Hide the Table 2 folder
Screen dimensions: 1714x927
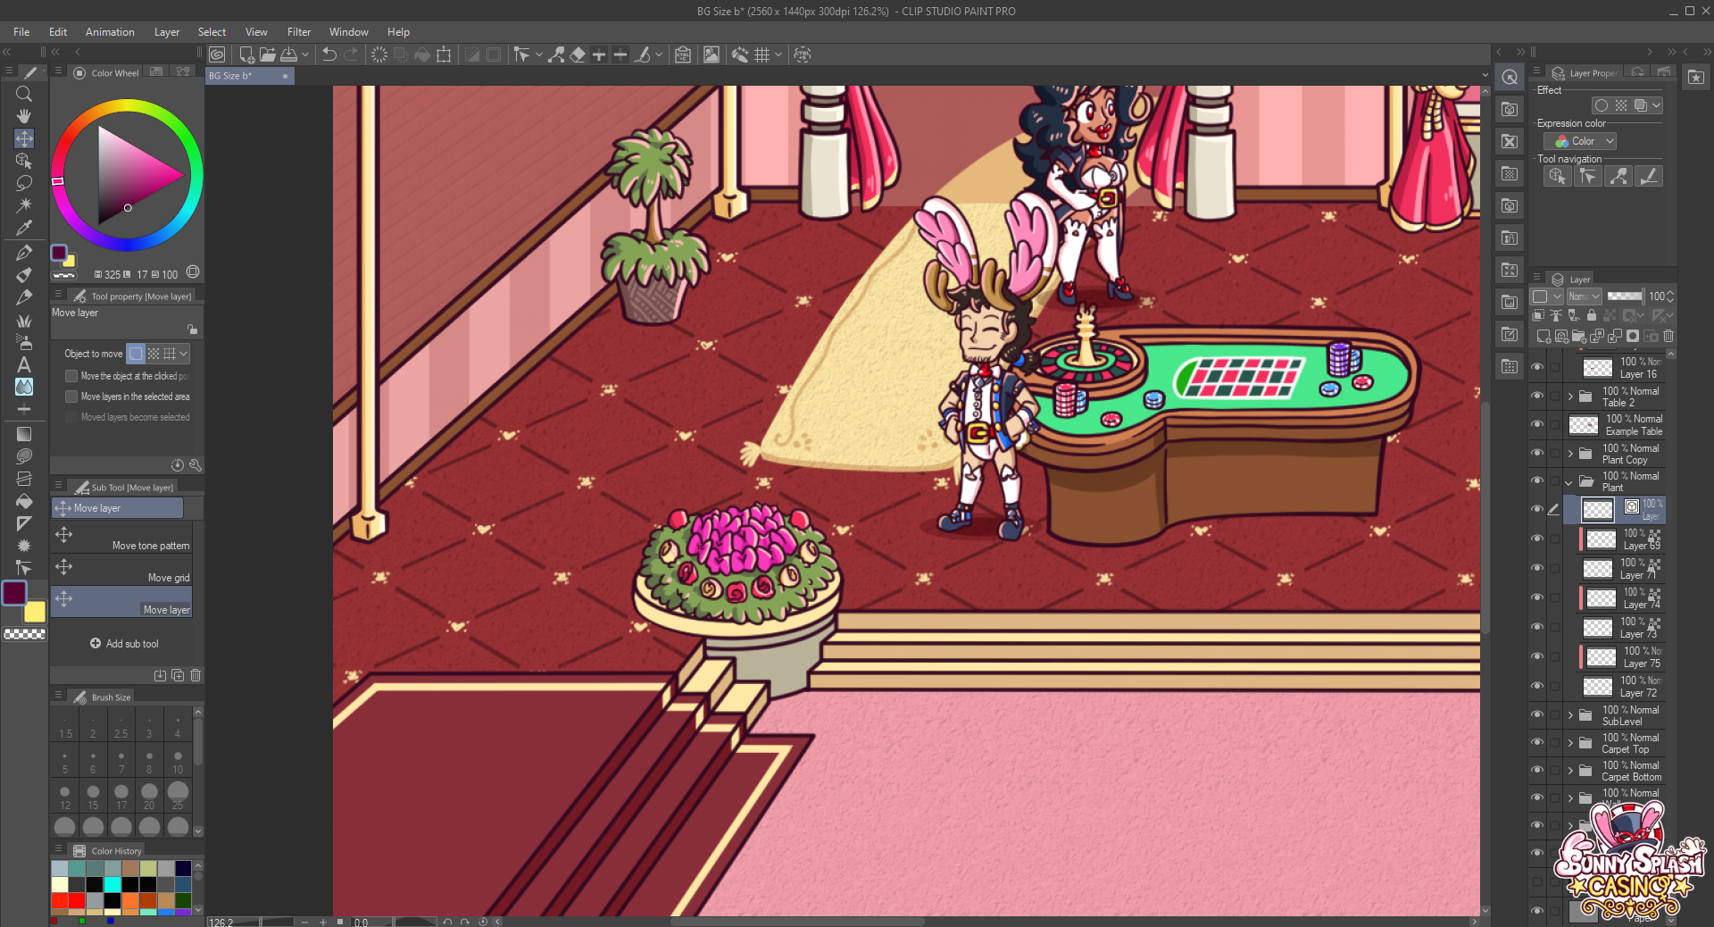1537,396
